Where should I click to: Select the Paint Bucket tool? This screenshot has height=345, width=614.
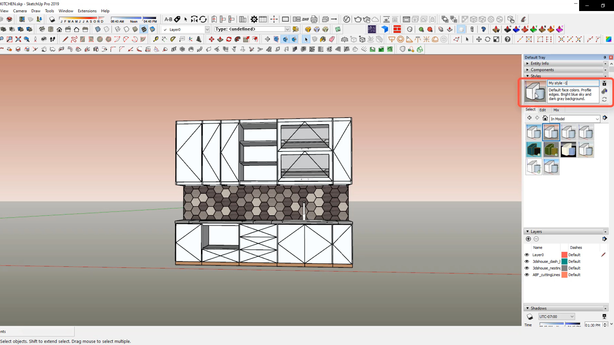tap(323, 39)
